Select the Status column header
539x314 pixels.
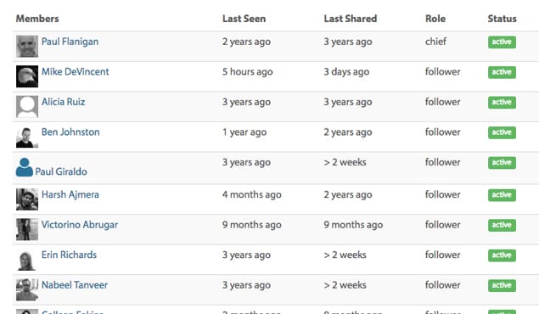[x=503, y=19]
